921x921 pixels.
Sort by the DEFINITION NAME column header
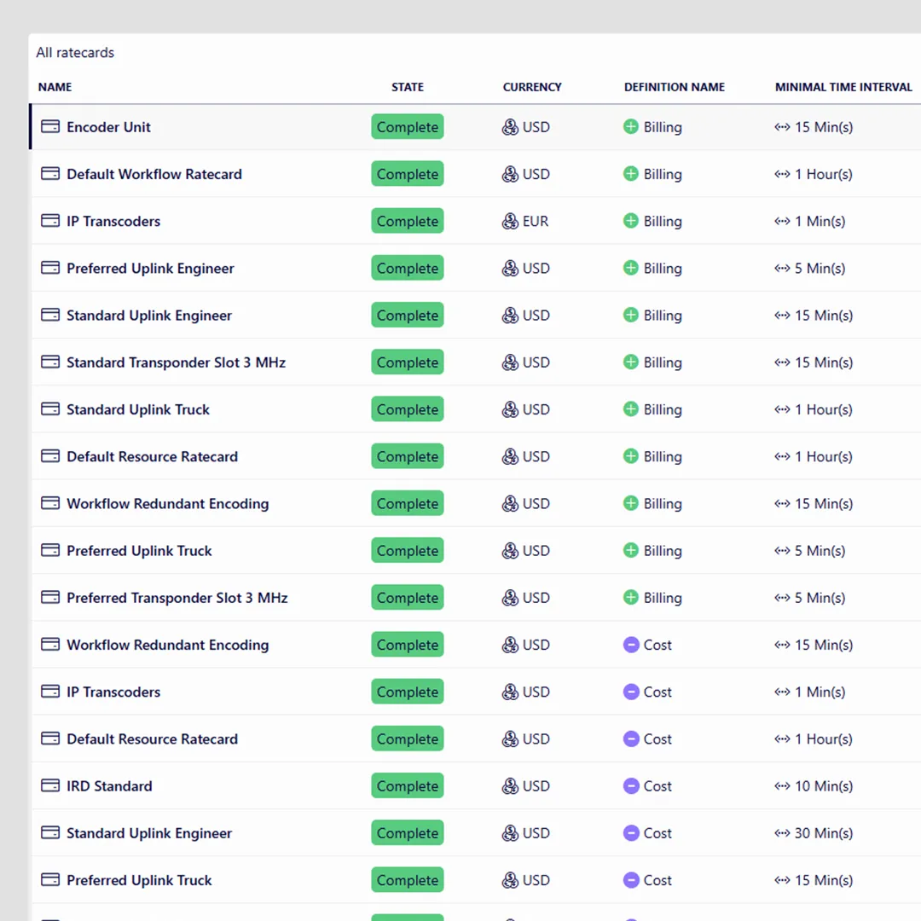(x=675, y=87)
